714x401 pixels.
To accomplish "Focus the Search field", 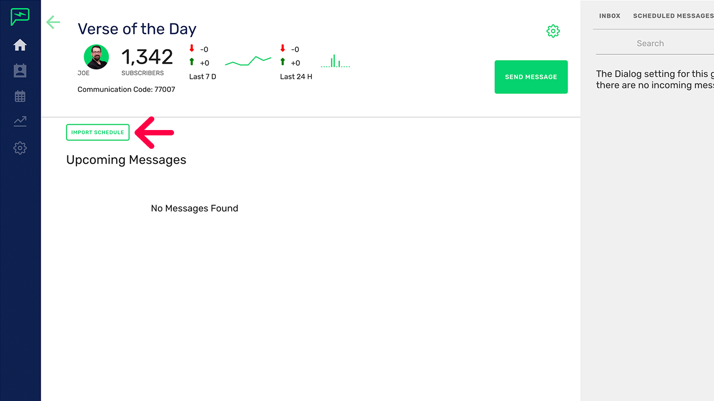I will [650, 44].
